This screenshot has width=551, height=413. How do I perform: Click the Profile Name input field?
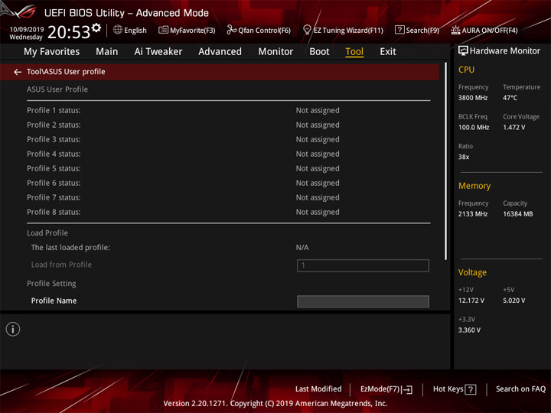coord(363,301)
